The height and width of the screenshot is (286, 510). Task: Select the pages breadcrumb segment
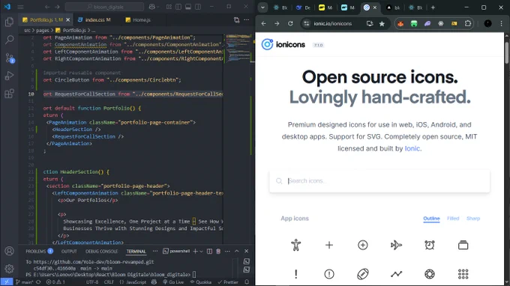click(42, 30)
